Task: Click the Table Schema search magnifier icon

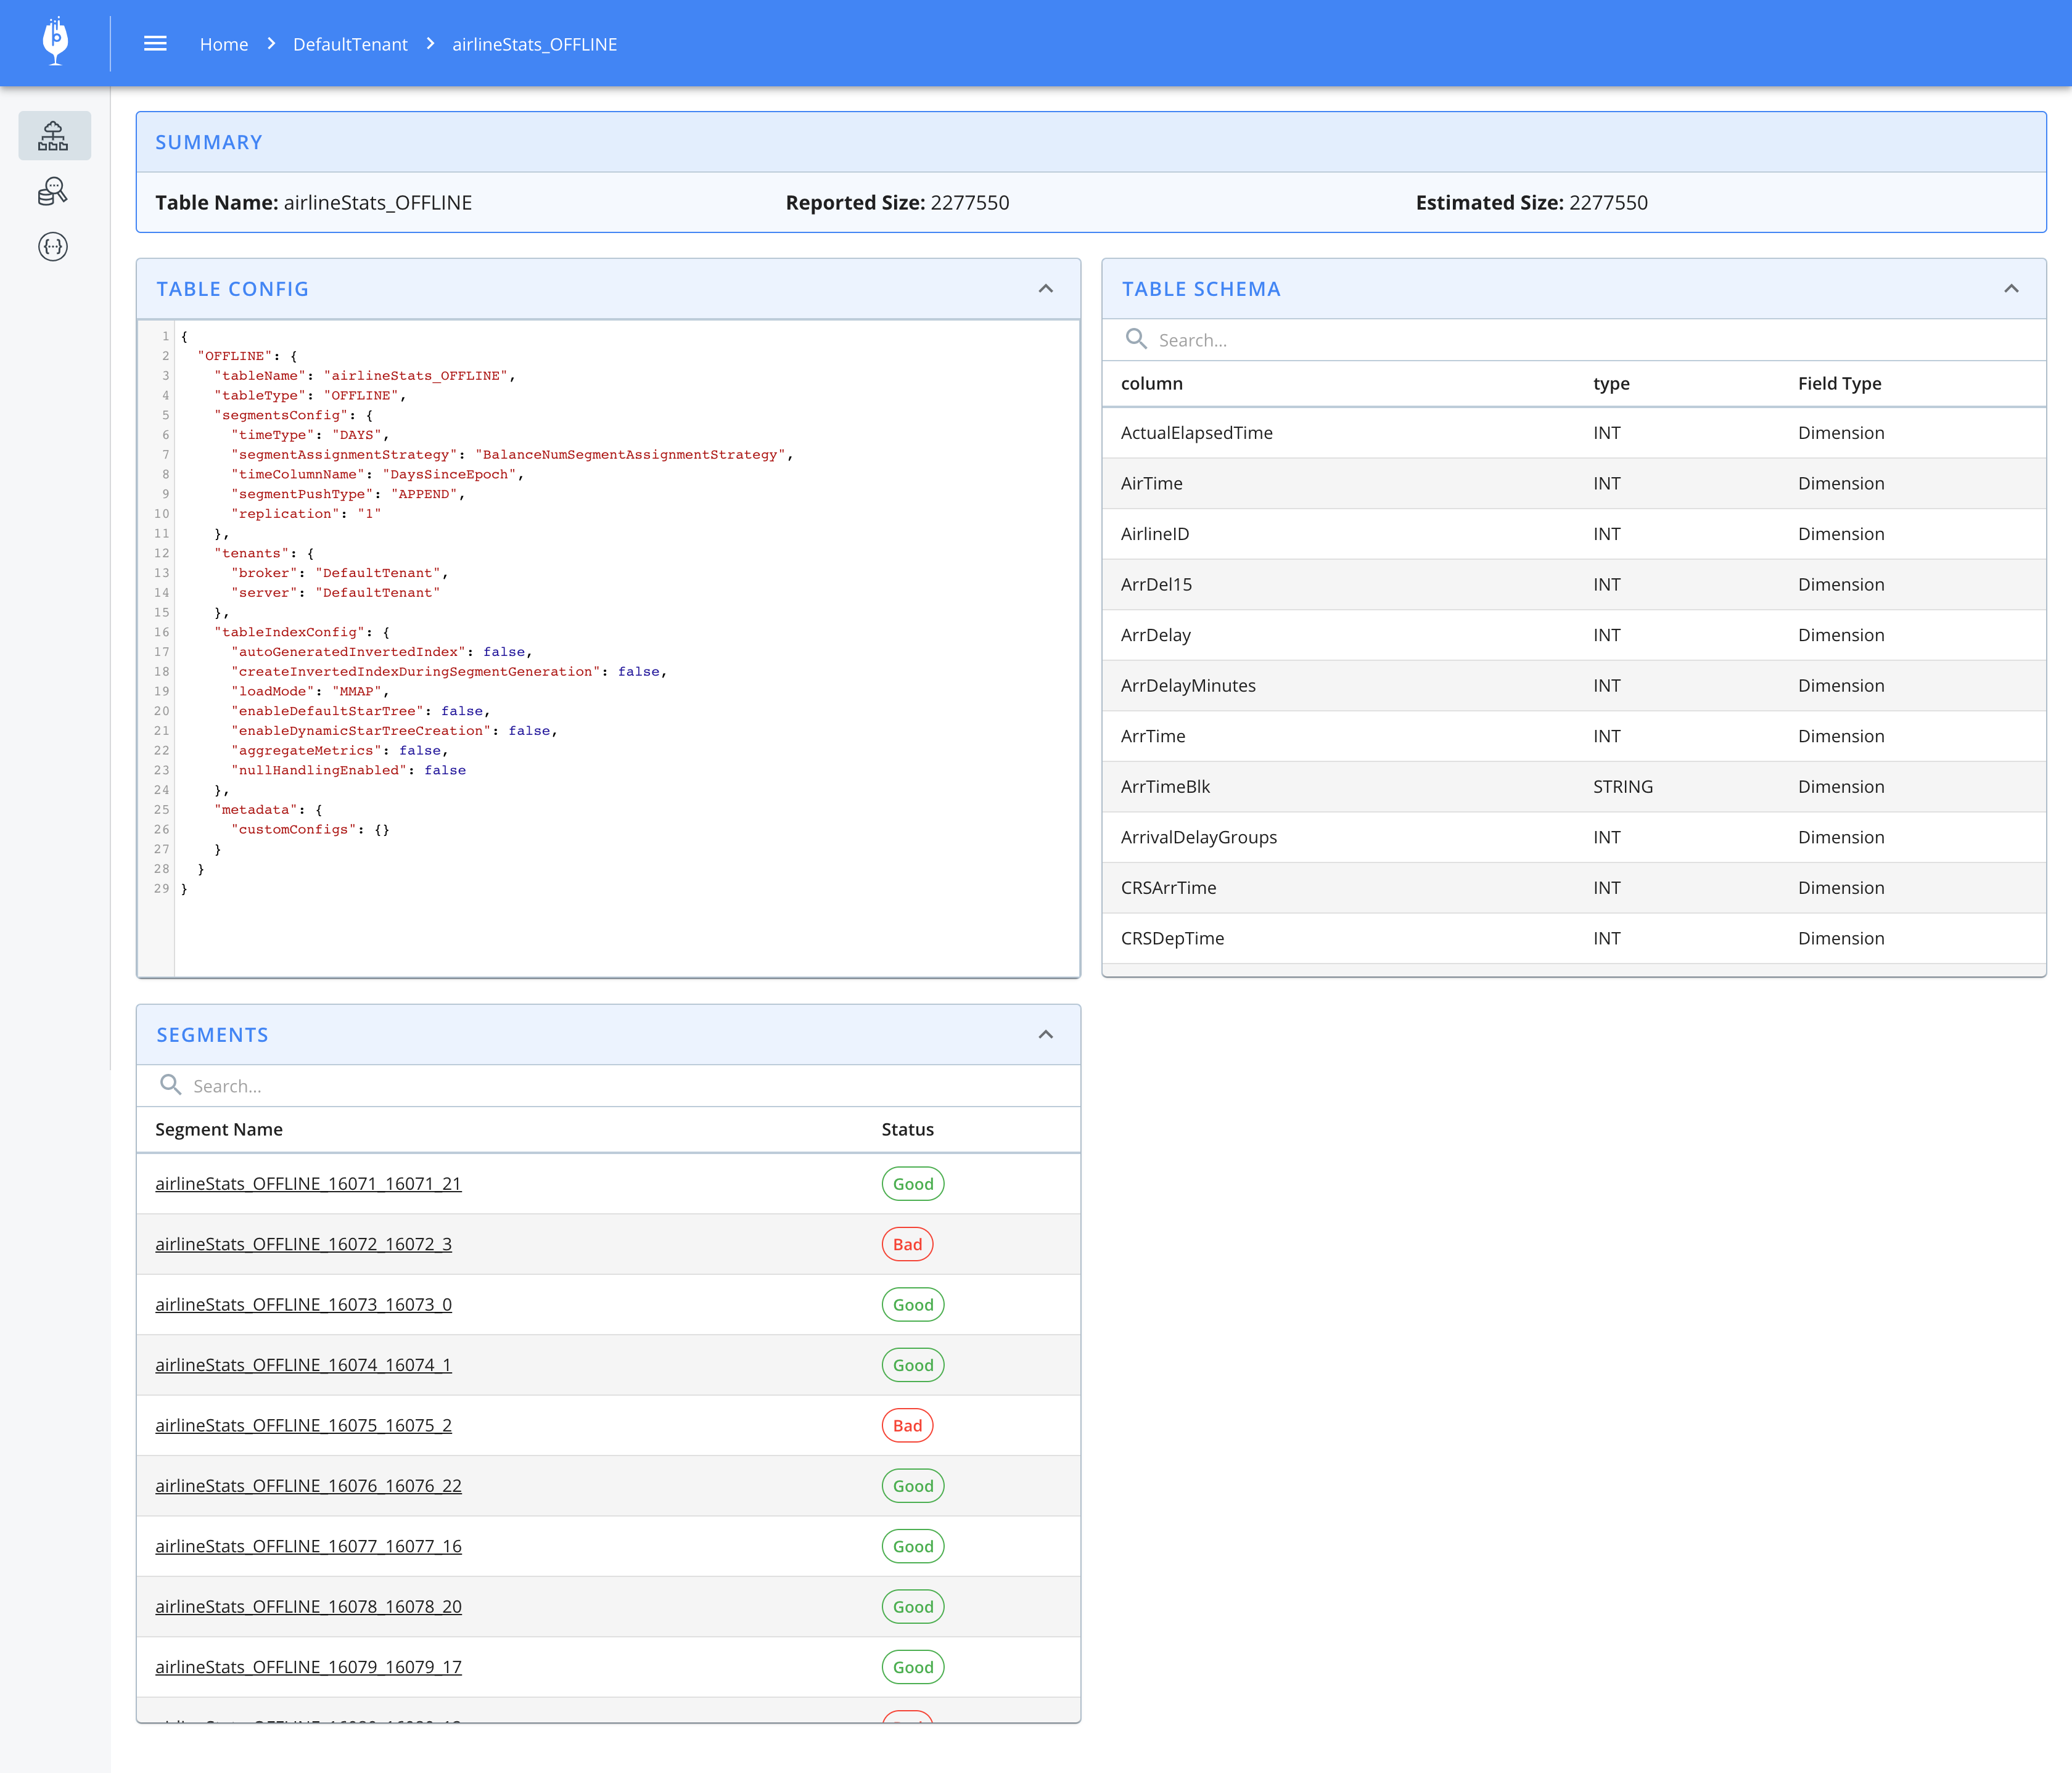Action: coord(1136,339)
